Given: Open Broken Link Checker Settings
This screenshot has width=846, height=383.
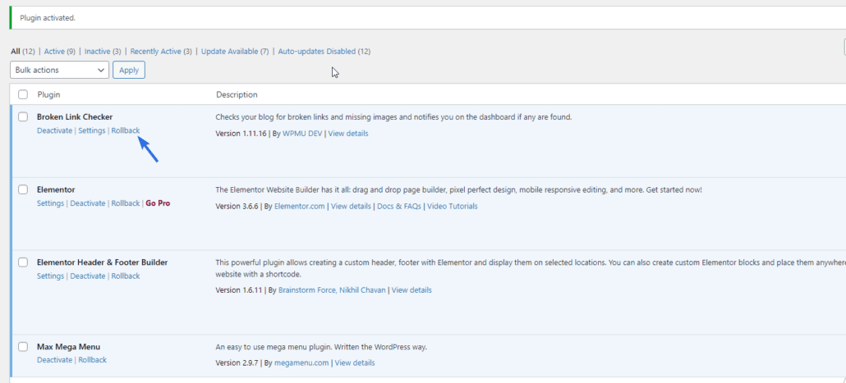Looking at the screenshot, I should (x=92, y=131).
